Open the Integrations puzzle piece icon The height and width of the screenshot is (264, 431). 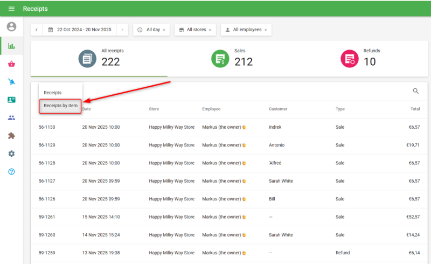(x=11, y=136)
